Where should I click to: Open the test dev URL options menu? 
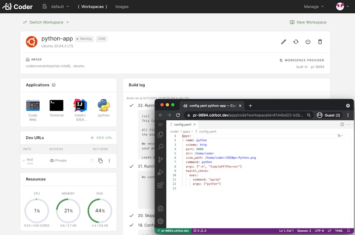pyautogui.click(x=110, y=161)
